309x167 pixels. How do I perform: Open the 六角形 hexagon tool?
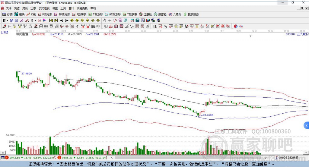[175, 14]
